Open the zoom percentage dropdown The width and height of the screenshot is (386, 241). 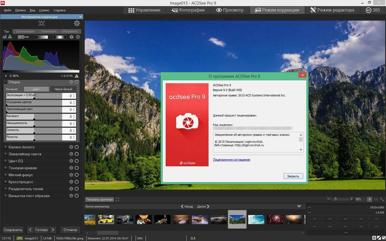click(x=370, y=199)
